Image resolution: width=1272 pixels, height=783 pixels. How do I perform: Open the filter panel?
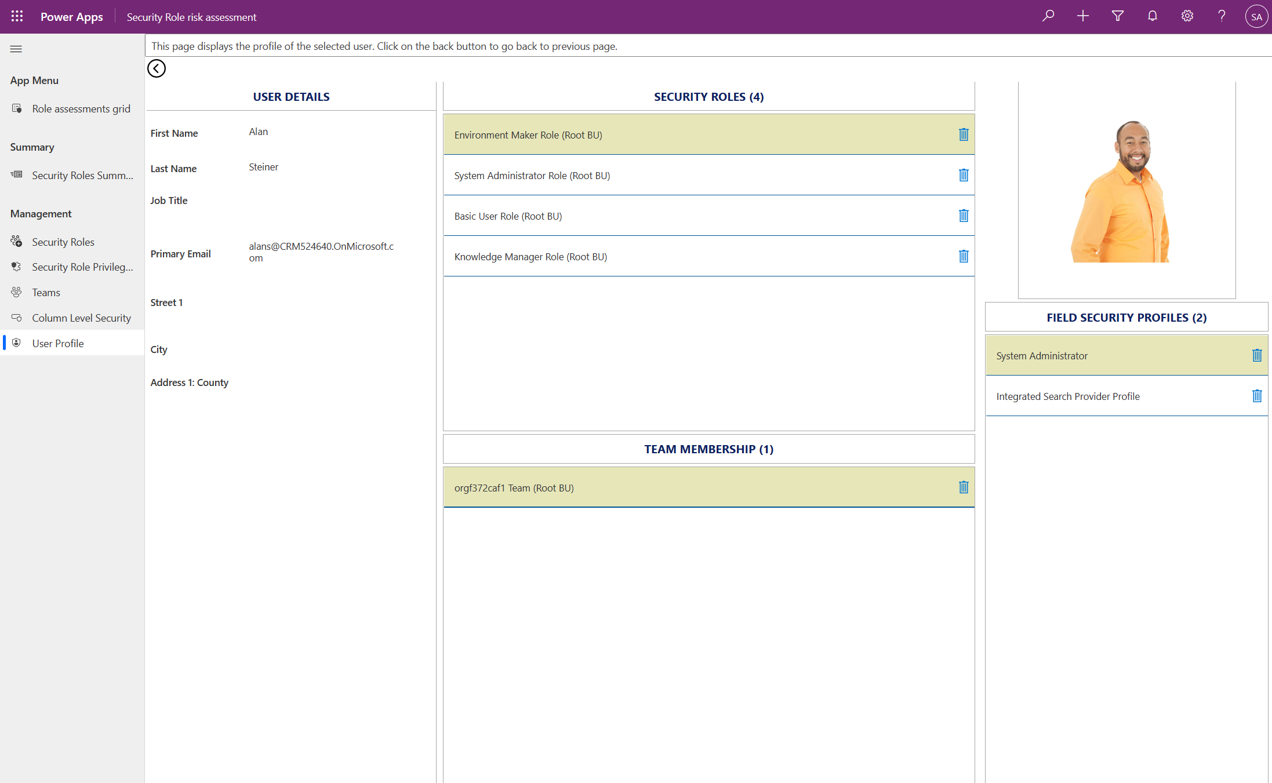click(1117, 16)
